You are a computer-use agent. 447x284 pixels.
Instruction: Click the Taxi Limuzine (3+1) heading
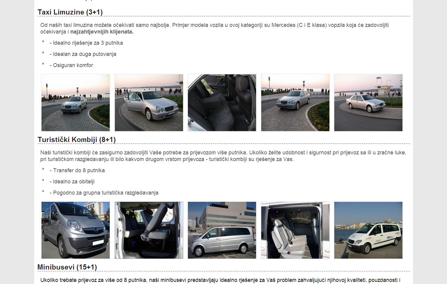point(70,12)
